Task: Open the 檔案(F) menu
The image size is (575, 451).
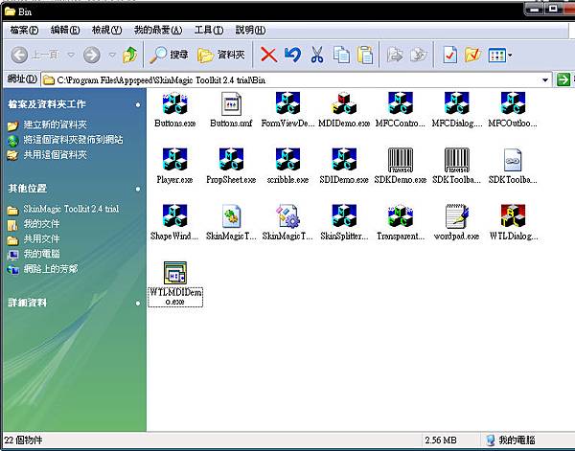Action: pyautogui.click(x=24, y=30)
